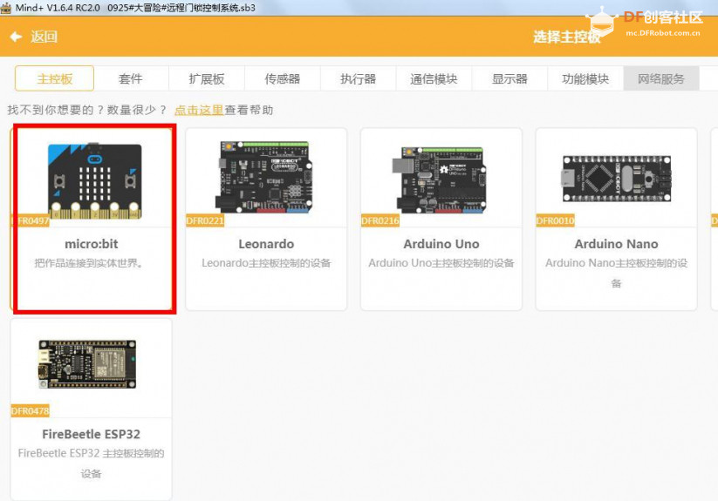Select the 主控板 tab

tap(54, 78)
